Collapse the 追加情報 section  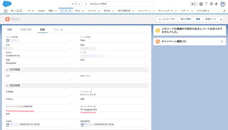(x=7, y=86)
